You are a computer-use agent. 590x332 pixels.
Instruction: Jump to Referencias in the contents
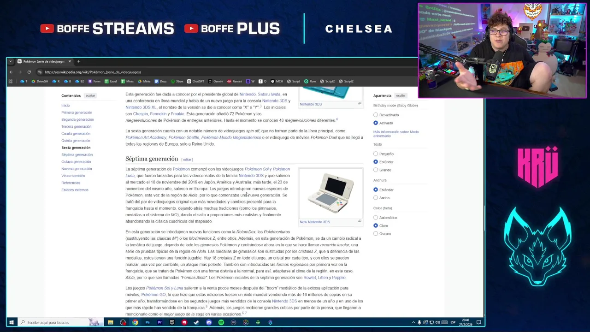pyautogui.click(x=71, y=183)
